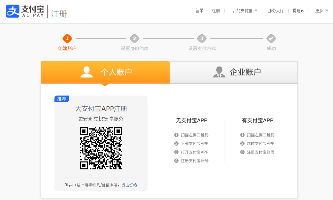The height and width of the screenshot is (200, 333).
Task: Click the personal account user icon
Action: [x=86, y=72]
